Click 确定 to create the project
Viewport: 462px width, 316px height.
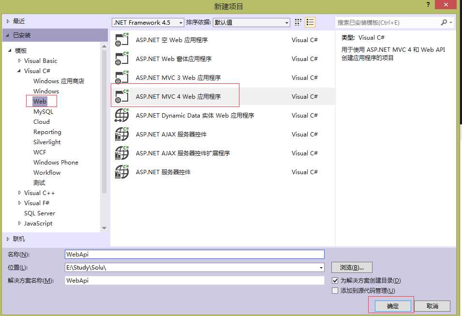point(393,306)
